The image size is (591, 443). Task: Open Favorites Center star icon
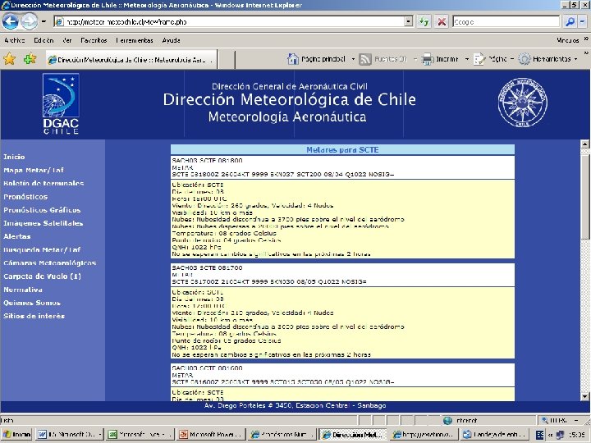(9, 59)
